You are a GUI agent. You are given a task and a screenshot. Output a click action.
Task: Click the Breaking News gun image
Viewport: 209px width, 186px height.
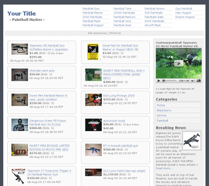(192, 141)
